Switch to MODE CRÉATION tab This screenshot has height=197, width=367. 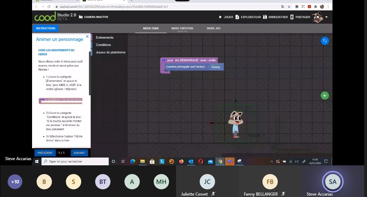tap(182, 29)
